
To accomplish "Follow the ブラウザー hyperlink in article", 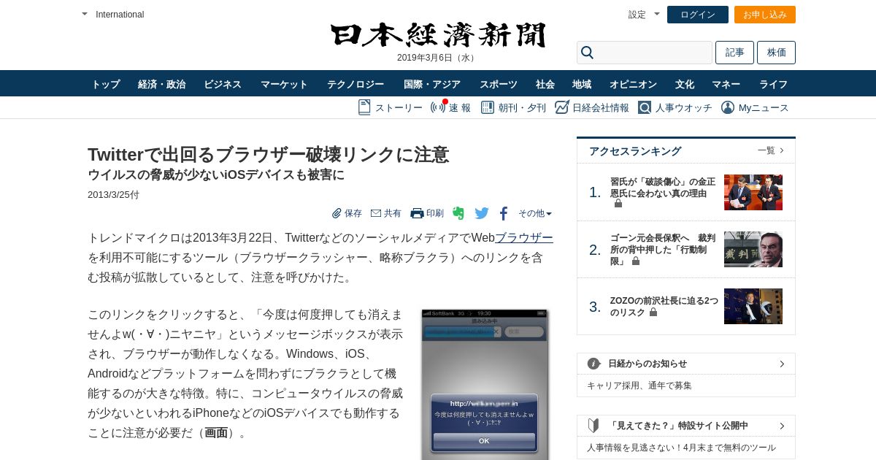I will pyautogui.click(x=524, y=237).
